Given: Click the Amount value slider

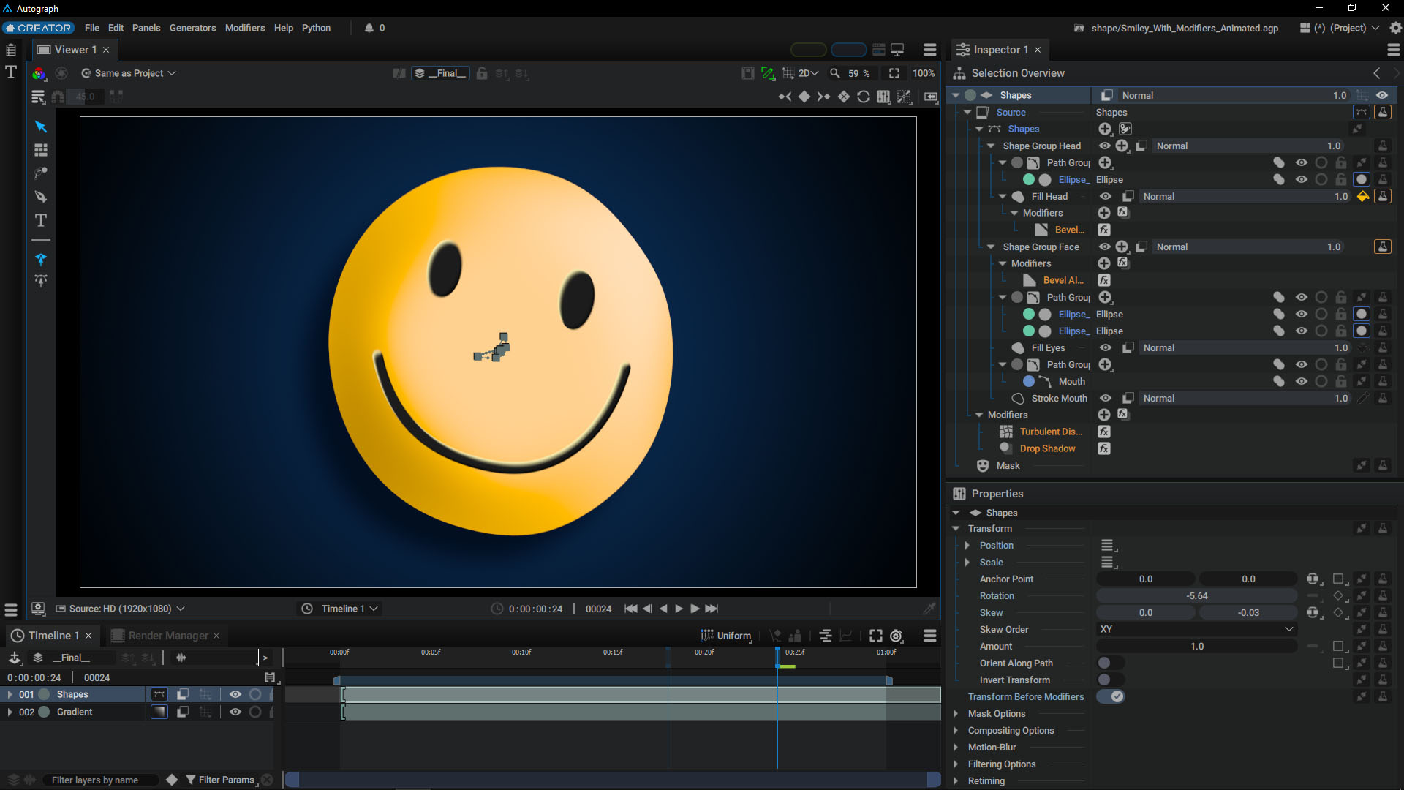Looking at the screenshot, I should 1196,646.
